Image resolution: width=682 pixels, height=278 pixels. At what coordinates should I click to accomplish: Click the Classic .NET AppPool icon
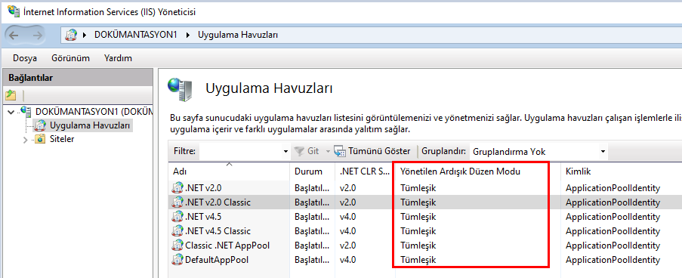177,246
